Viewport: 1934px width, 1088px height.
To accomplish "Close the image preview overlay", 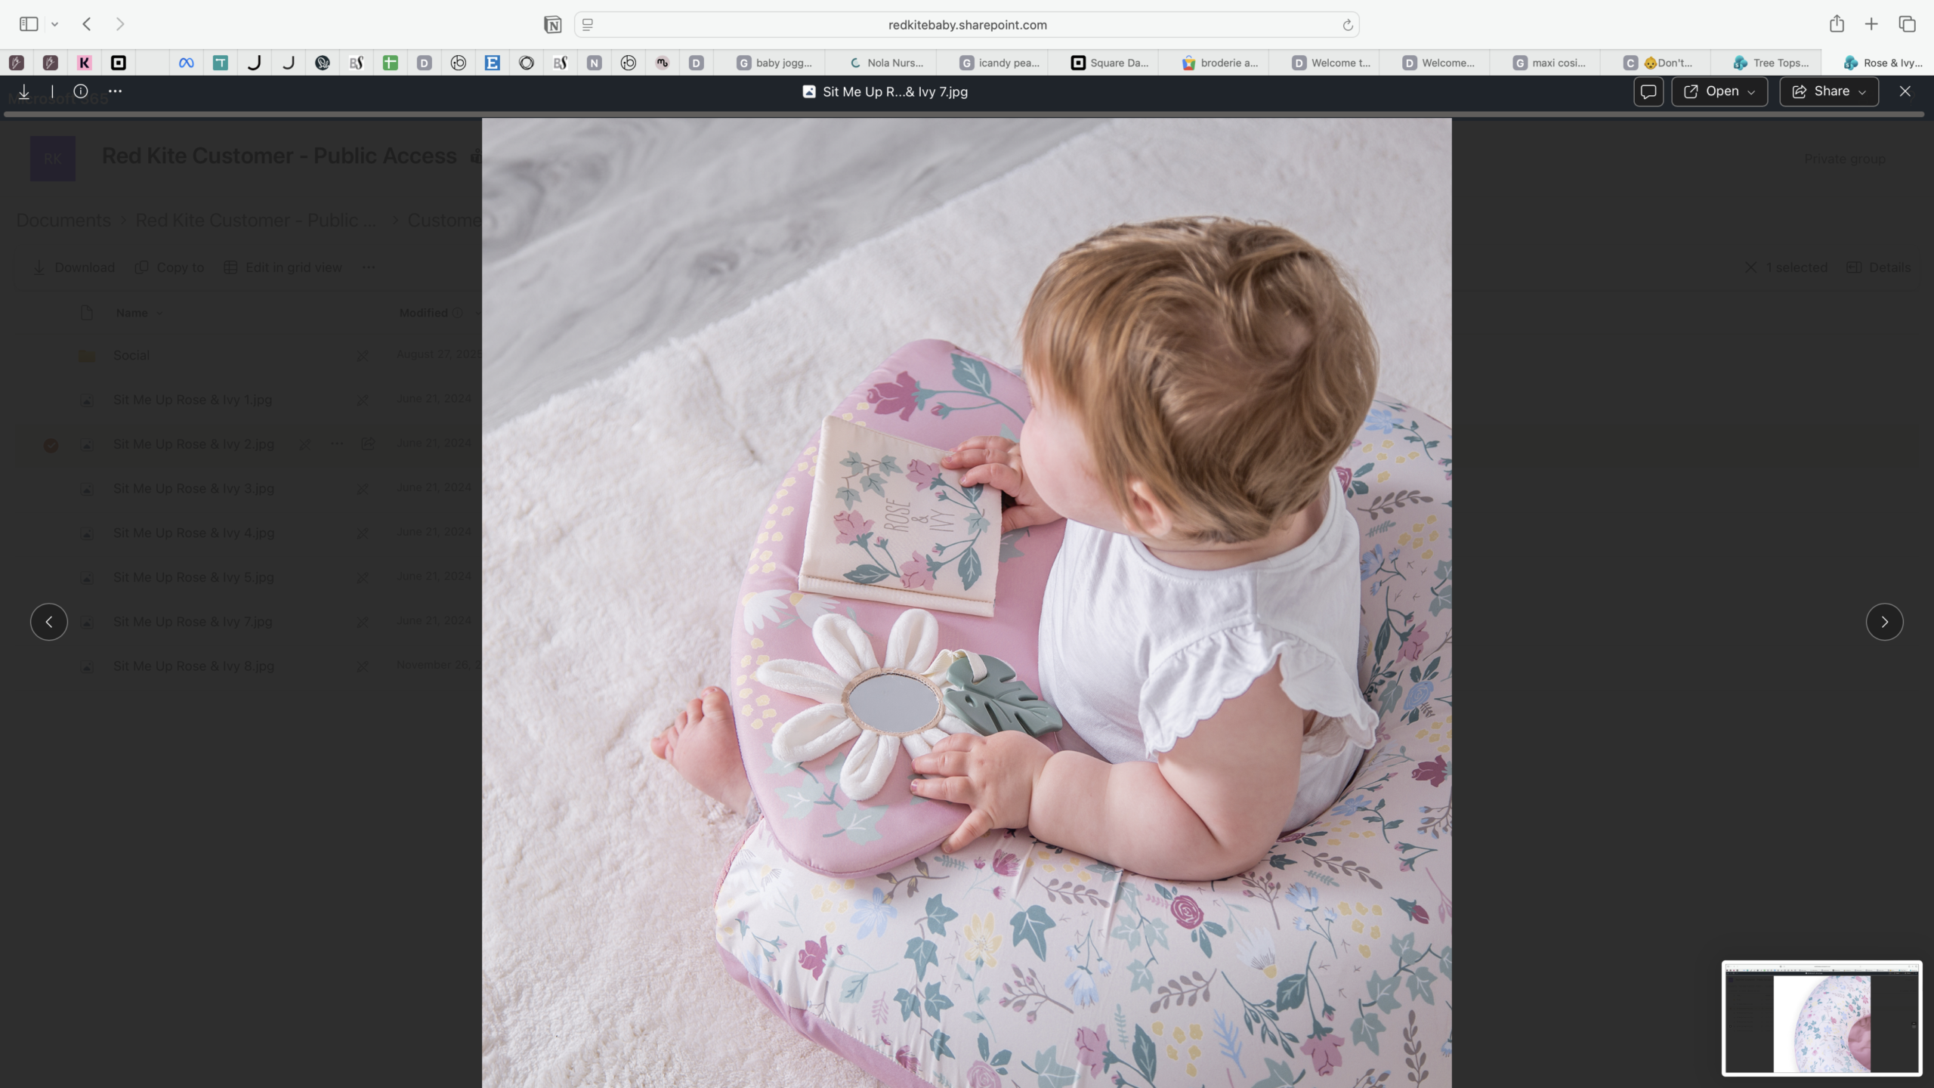I will (1905, 91).
